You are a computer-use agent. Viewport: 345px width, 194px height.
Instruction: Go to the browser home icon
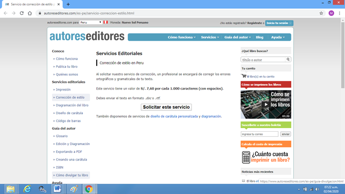pos(30,13)
